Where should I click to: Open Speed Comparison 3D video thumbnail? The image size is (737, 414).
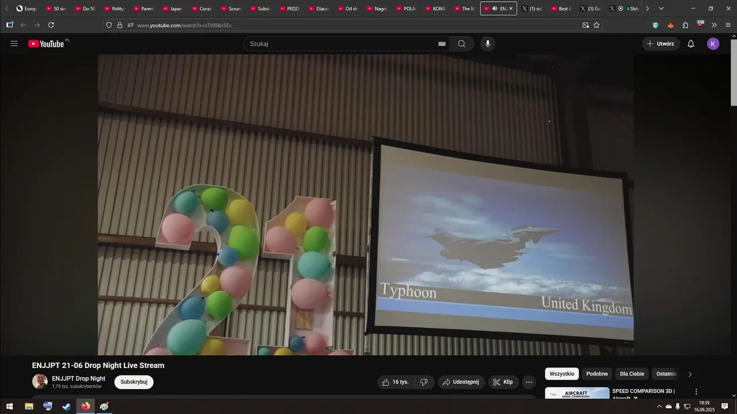point(577,393)
